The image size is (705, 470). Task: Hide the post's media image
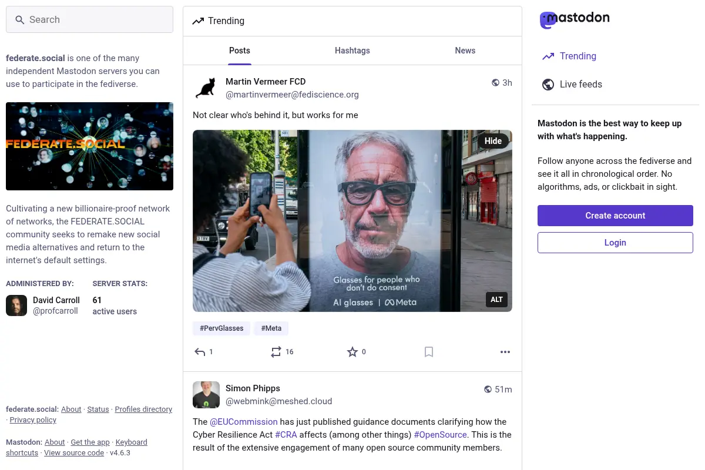click(493, 141)
